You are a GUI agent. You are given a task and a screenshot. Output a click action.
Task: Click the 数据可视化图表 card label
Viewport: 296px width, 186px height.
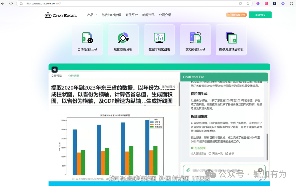pyautogui.click(x=159, y=49)
